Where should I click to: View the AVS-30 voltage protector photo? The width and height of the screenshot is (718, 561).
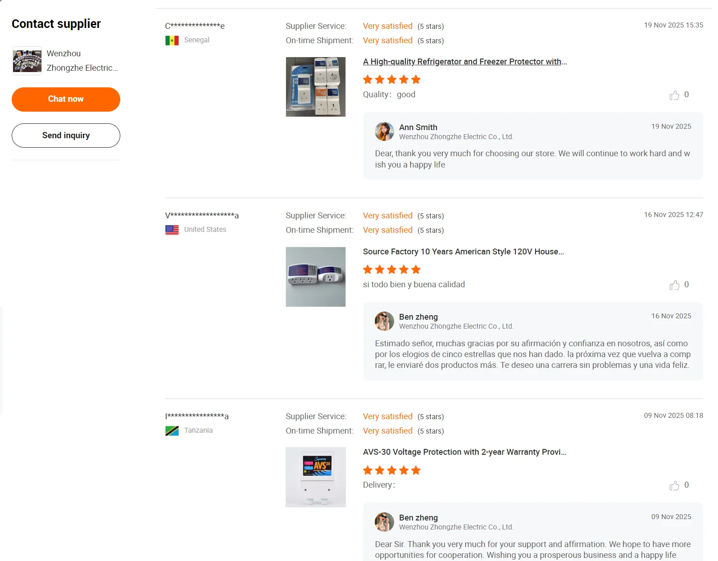point(315,477)
